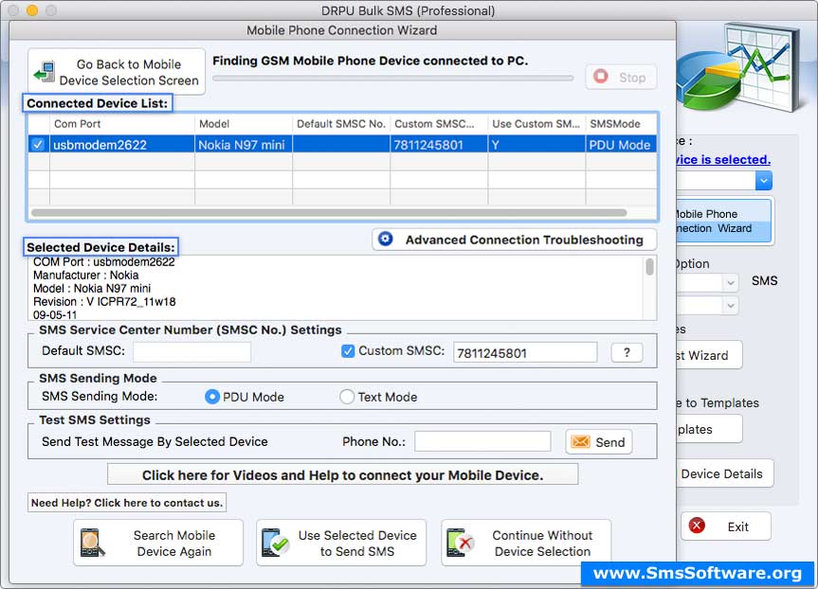Click the phone with green checkmark icon
This screenshot has height=589, width=818.
(x=276, y=544)
